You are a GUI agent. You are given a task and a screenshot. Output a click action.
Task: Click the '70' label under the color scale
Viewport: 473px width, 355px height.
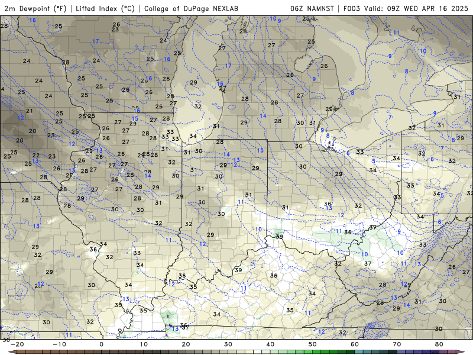click(x=397, y=344)
